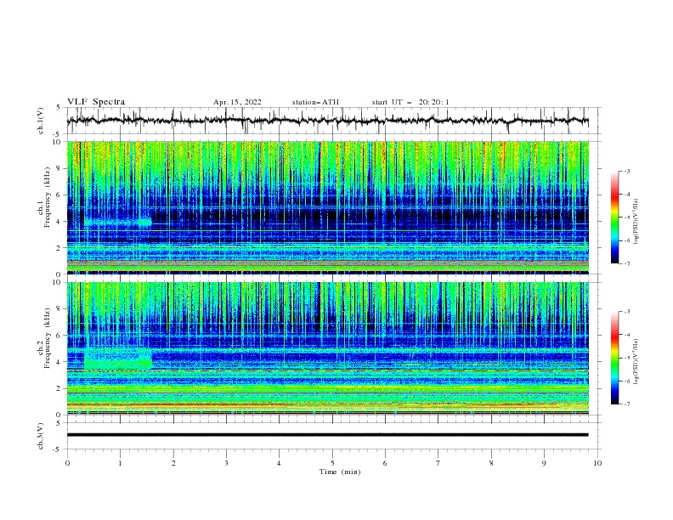This screenshot has height=520, width=673.
Task: Click the 'ch.1(V)' waveform axis label
Action: click(41, 121)
